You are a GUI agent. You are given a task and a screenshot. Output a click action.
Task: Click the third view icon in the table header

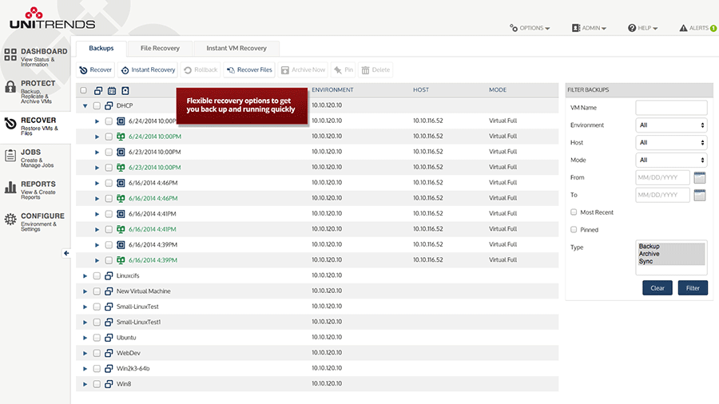tap(125, 90)
